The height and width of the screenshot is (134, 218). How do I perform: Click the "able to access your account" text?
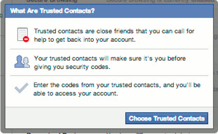point(75,94)
